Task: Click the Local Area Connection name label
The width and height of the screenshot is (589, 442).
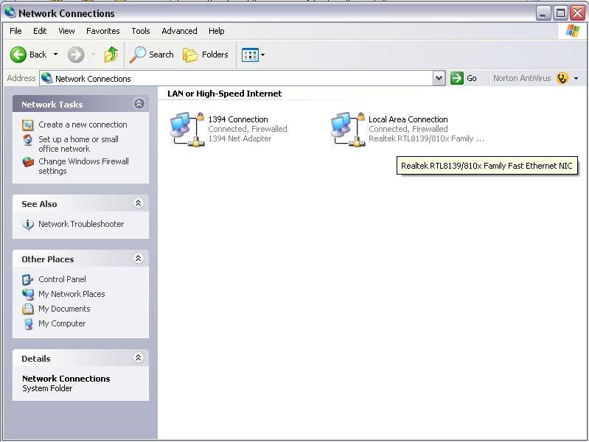Action: pos(408,119)
